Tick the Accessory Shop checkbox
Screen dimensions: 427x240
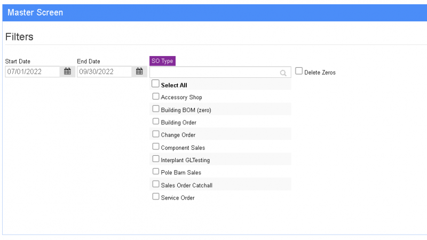(x=155, y=97)
